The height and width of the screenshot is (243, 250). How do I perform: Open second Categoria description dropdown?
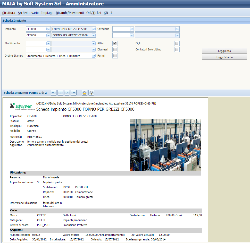coord(177,35)
